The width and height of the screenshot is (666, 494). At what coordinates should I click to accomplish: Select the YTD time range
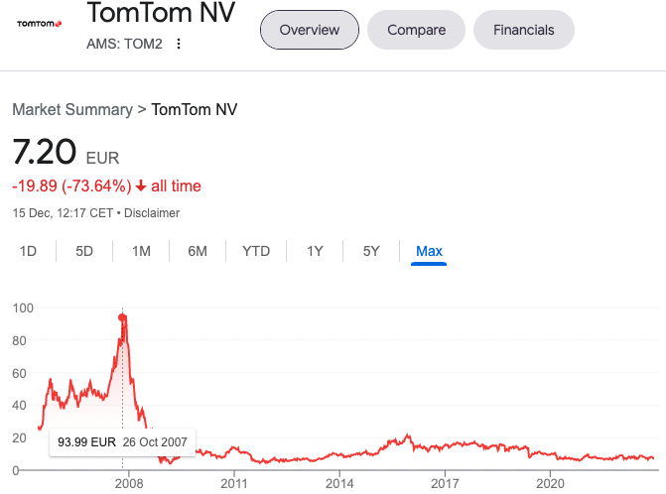coord(256,251)
